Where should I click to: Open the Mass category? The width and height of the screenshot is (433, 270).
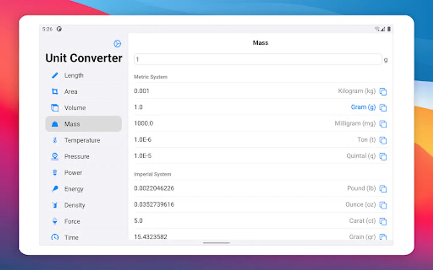84,124
